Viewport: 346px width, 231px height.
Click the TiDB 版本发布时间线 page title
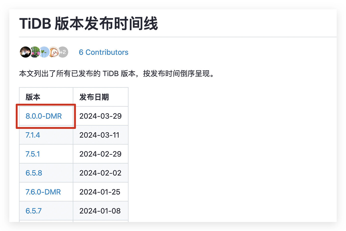88,24
